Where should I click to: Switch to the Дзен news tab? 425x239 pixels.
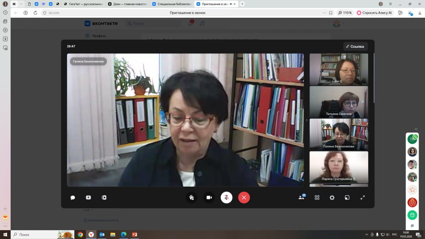point(127,4)
